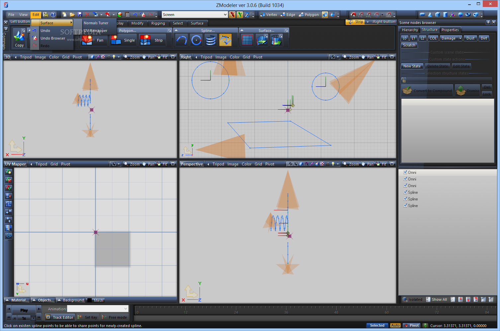The image size is (500, 331).
Task: Select Undo Browser in Edit menu
Action: tap(52, 38)
